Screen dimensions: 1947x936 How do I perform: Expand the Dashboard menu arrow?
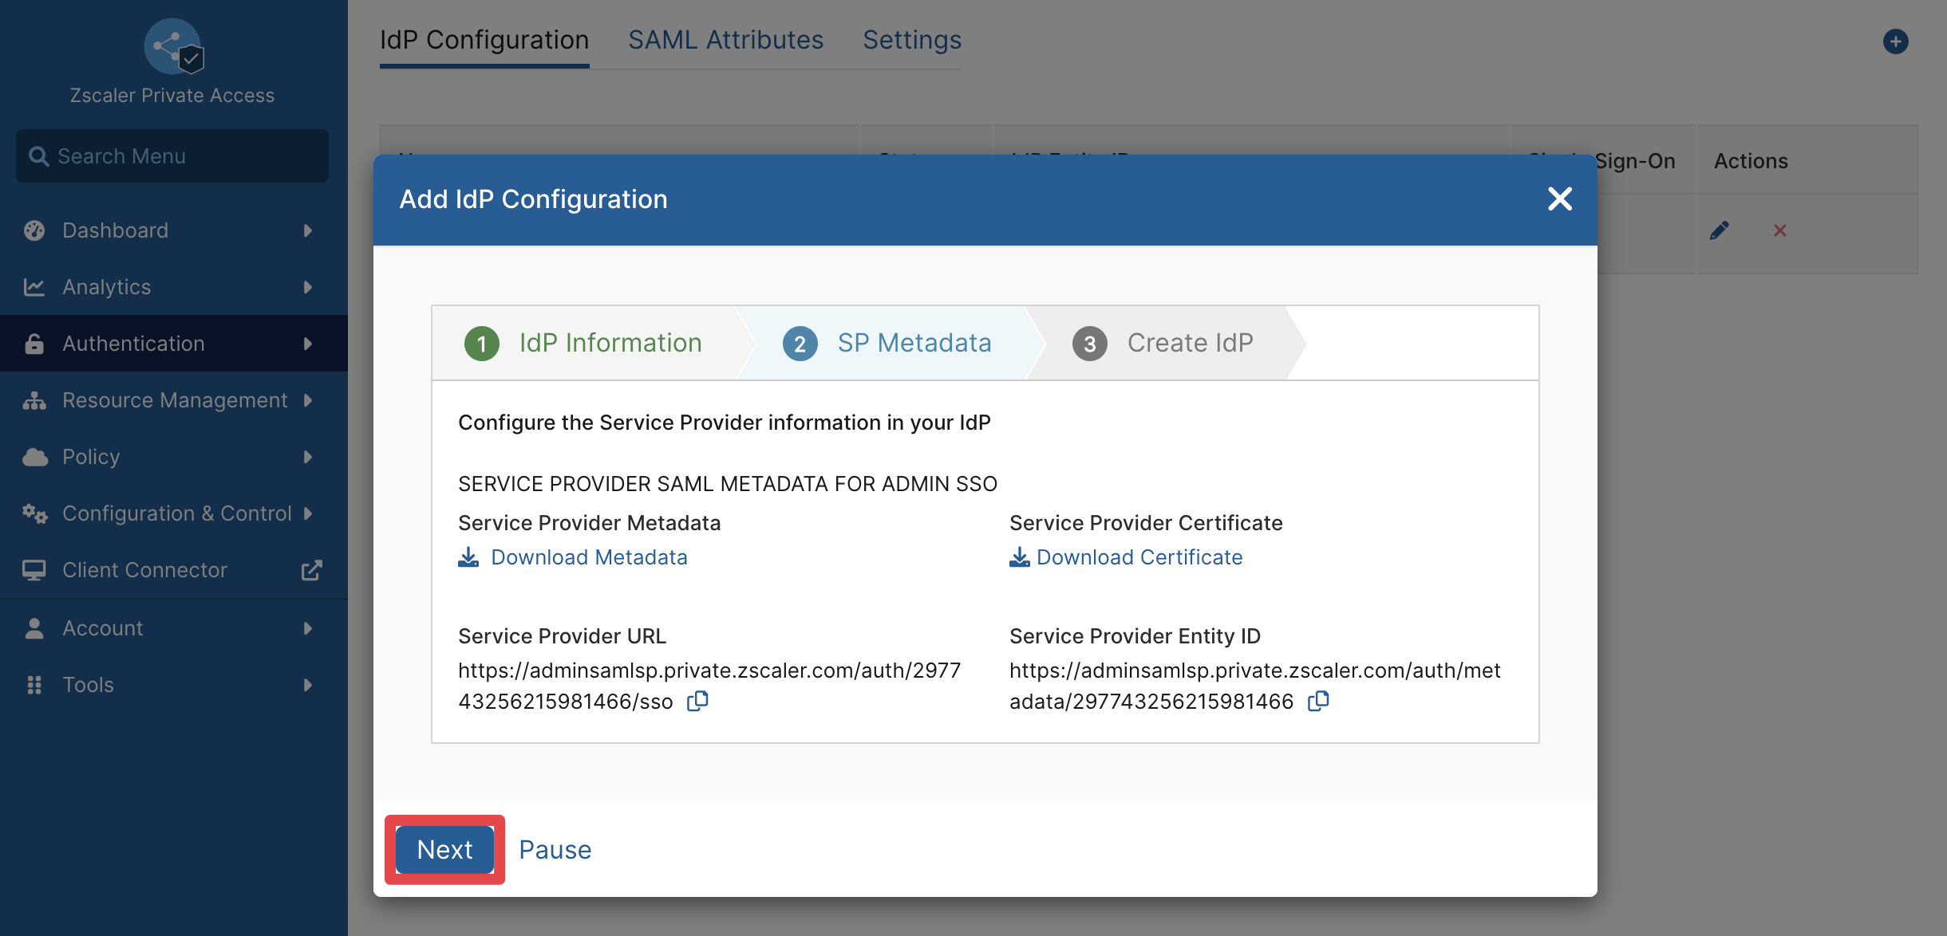pos(308,230)
